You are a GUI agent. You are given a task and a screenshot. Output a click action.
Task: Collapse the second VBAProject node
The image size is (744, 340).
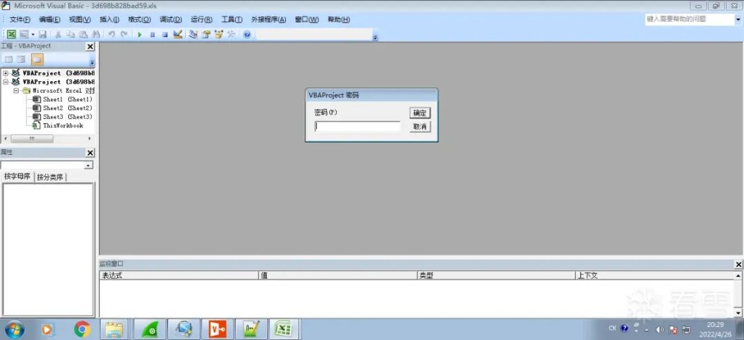[x=6, y=82]
